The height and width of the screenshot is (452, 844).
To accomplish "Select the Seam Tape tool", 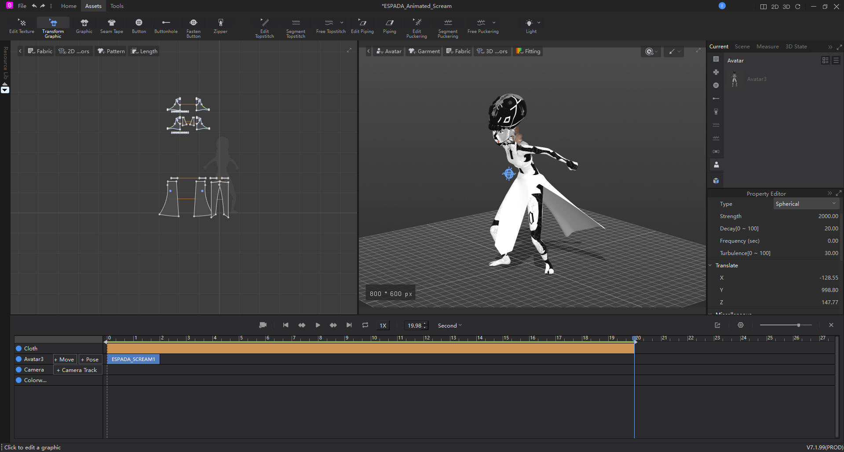I will click(112, 26).
